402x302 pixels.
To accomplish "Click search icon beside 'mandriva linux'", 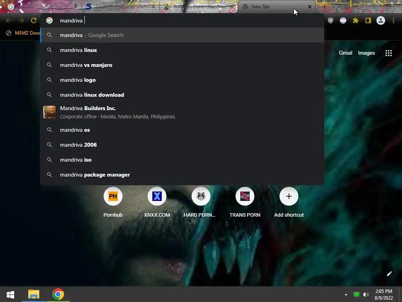I will coord(49,50).
